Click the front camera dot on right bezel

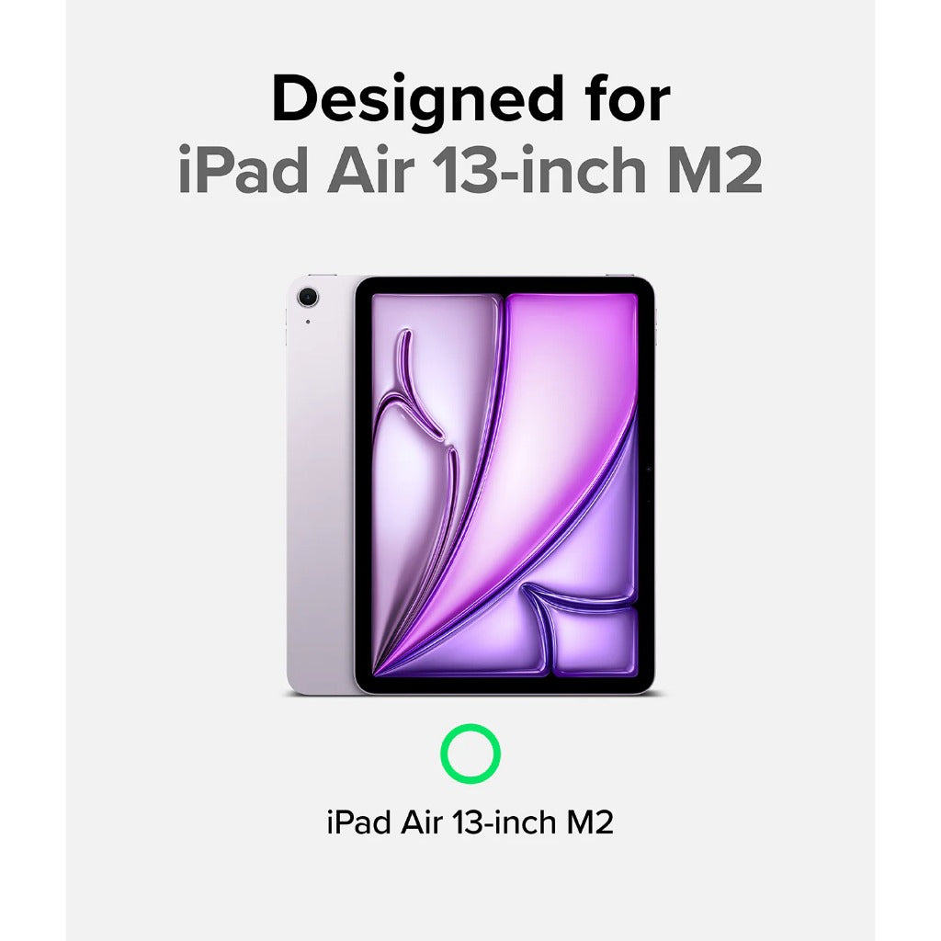[649, 469]
